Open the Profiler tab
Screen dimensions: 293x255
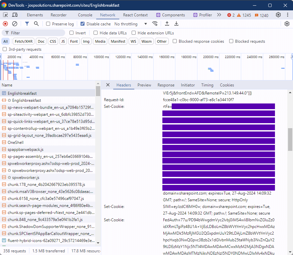coord(202,15)
